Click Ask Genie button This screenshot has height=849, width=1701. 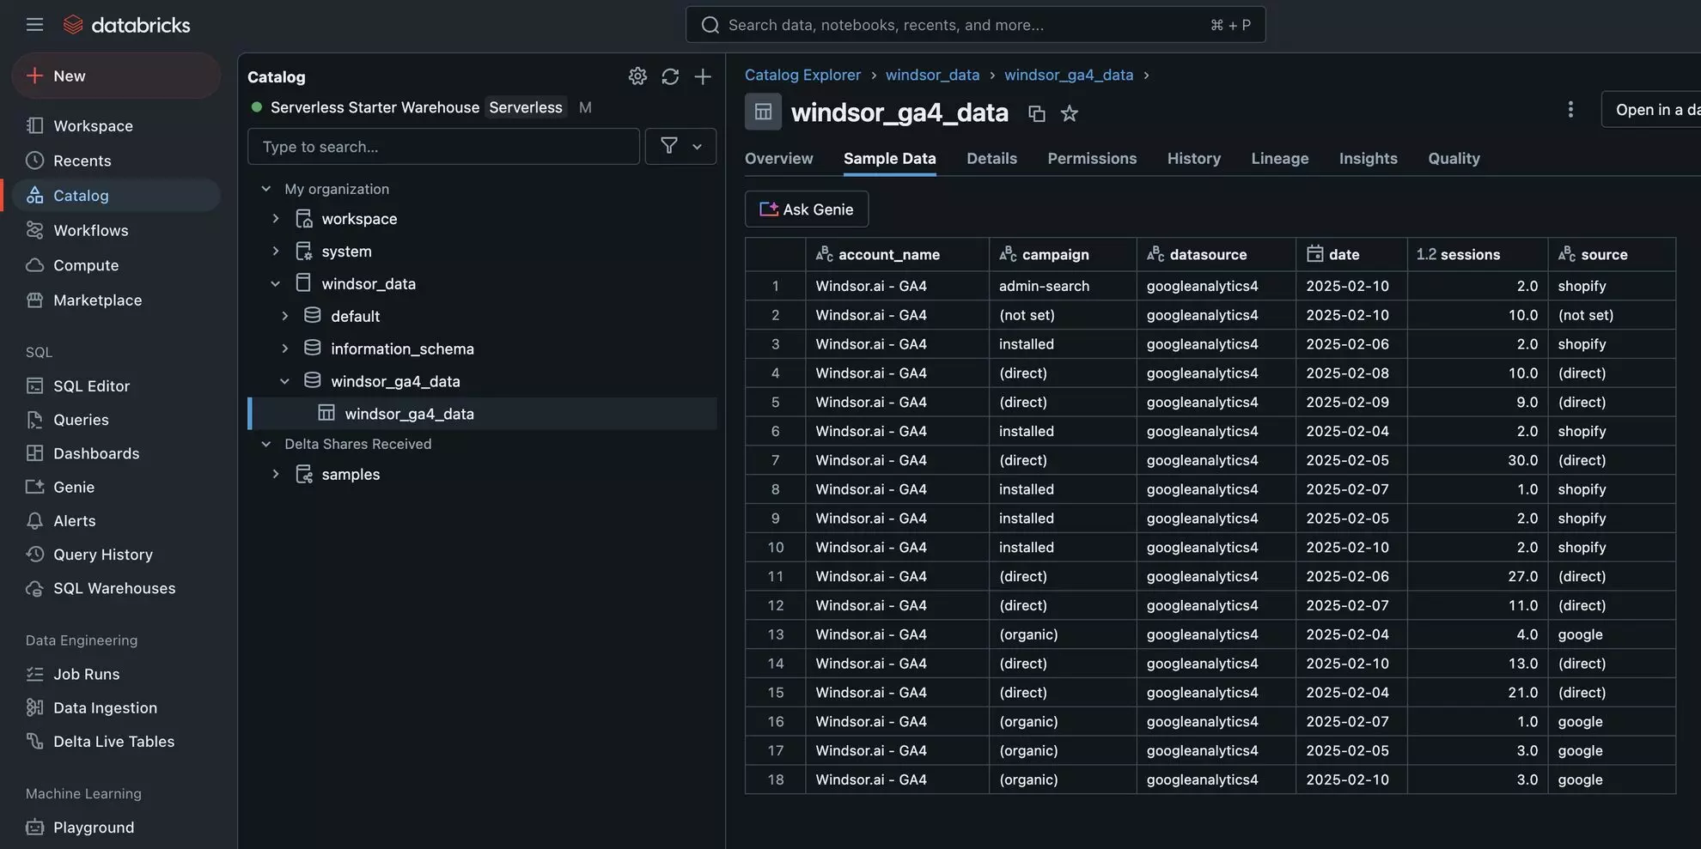[806, 209]
